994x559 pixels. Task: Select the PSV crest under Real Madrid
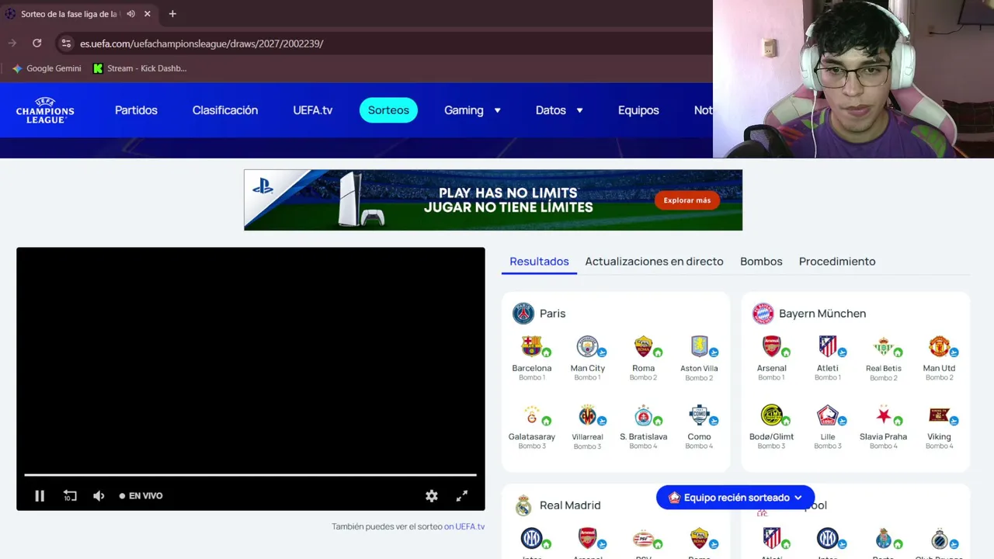(643, 538)
